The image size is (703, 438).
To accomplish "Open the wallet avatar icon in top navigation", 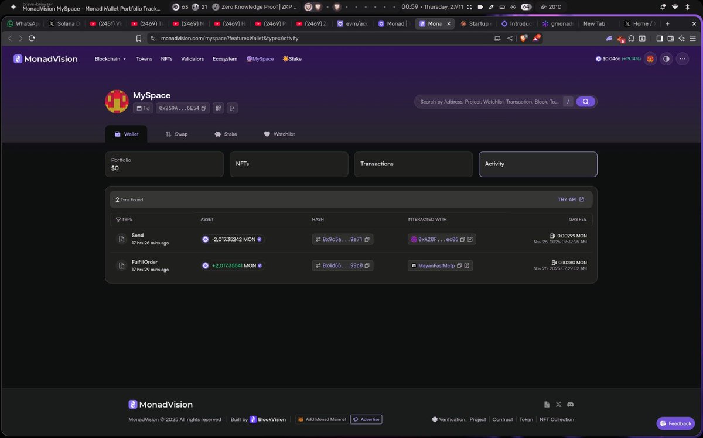I will pyautogui.click(x=650, y=59).
